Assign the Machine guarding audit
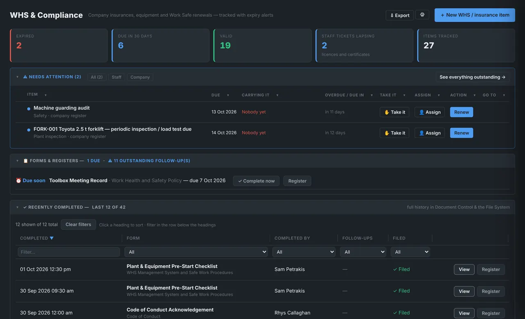 point(430,112)
